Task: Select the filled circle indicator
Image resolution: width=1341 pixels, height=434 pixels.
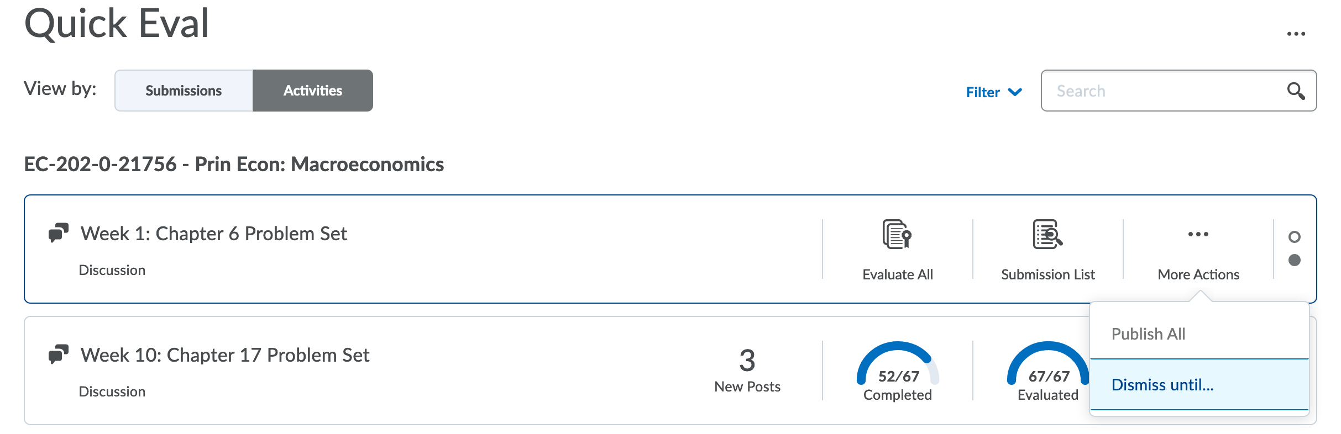Action: 1294,260
